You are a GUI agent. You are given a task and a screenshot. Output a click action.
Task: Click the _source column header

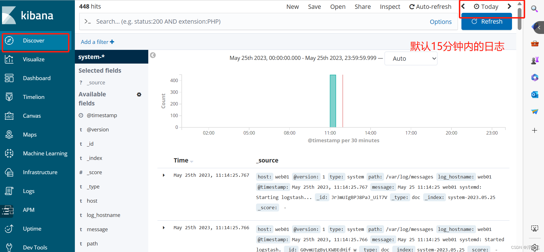click(267, 160)
